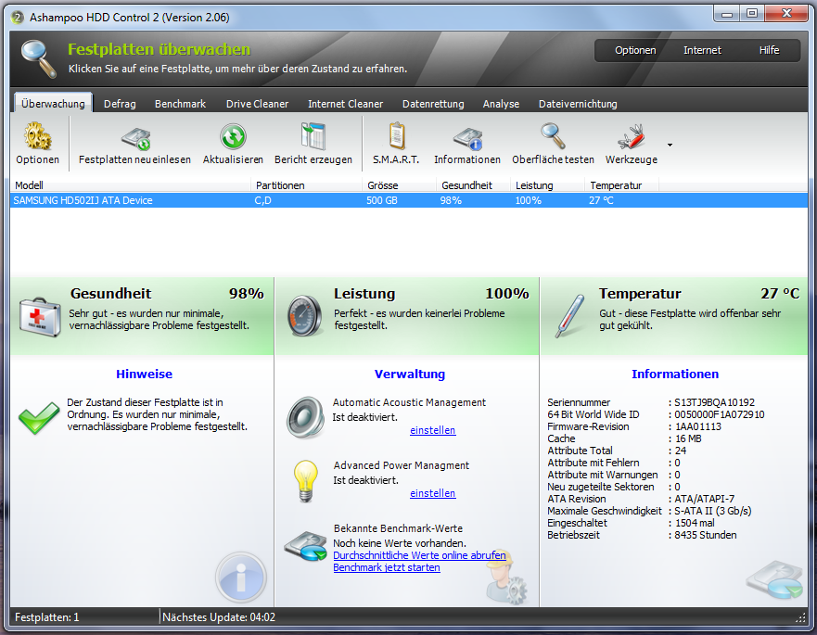Switch to the Internet Cleaner tab
The width and height of the screenshot is (817, 635).
click(x=346, y=104)
